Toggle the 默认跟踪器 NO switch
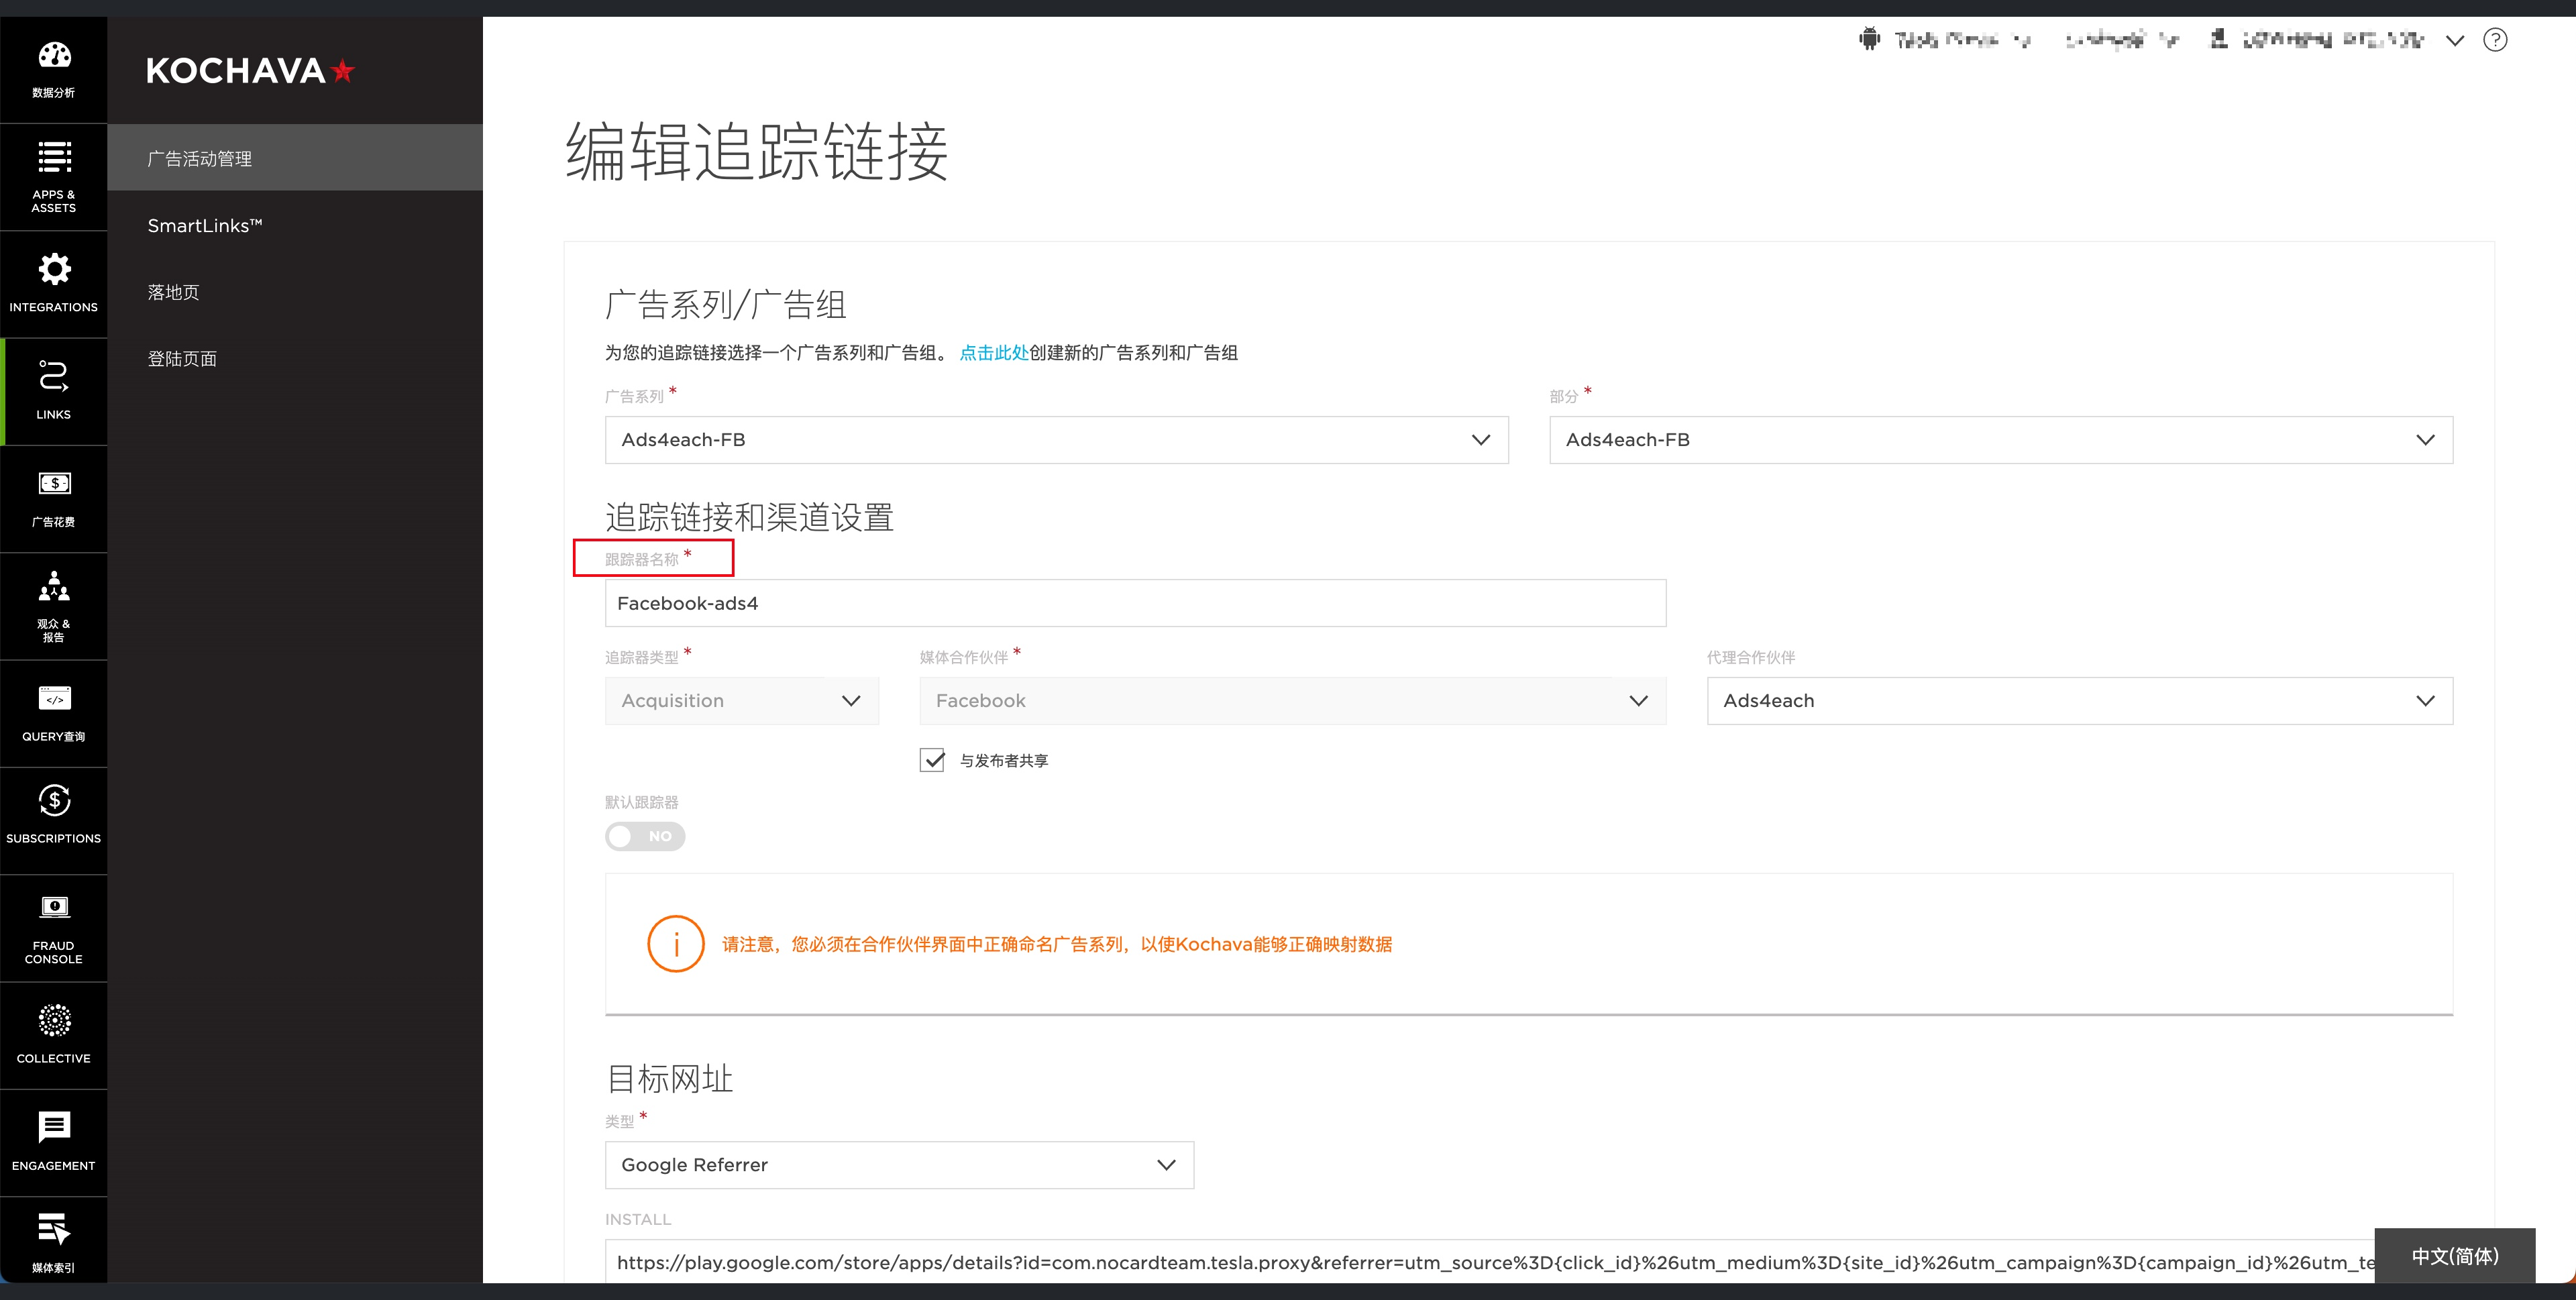2576x1300 pixels. [x=645, y=836]
